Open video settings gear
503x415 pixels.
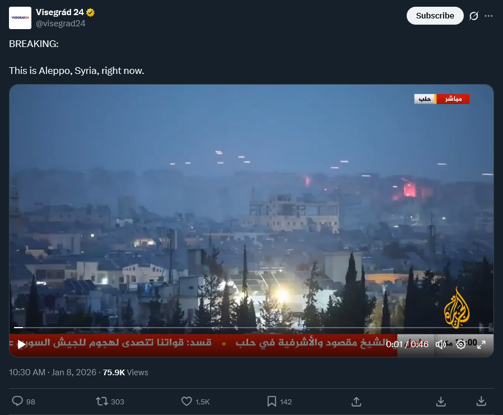tap(460, 344)
